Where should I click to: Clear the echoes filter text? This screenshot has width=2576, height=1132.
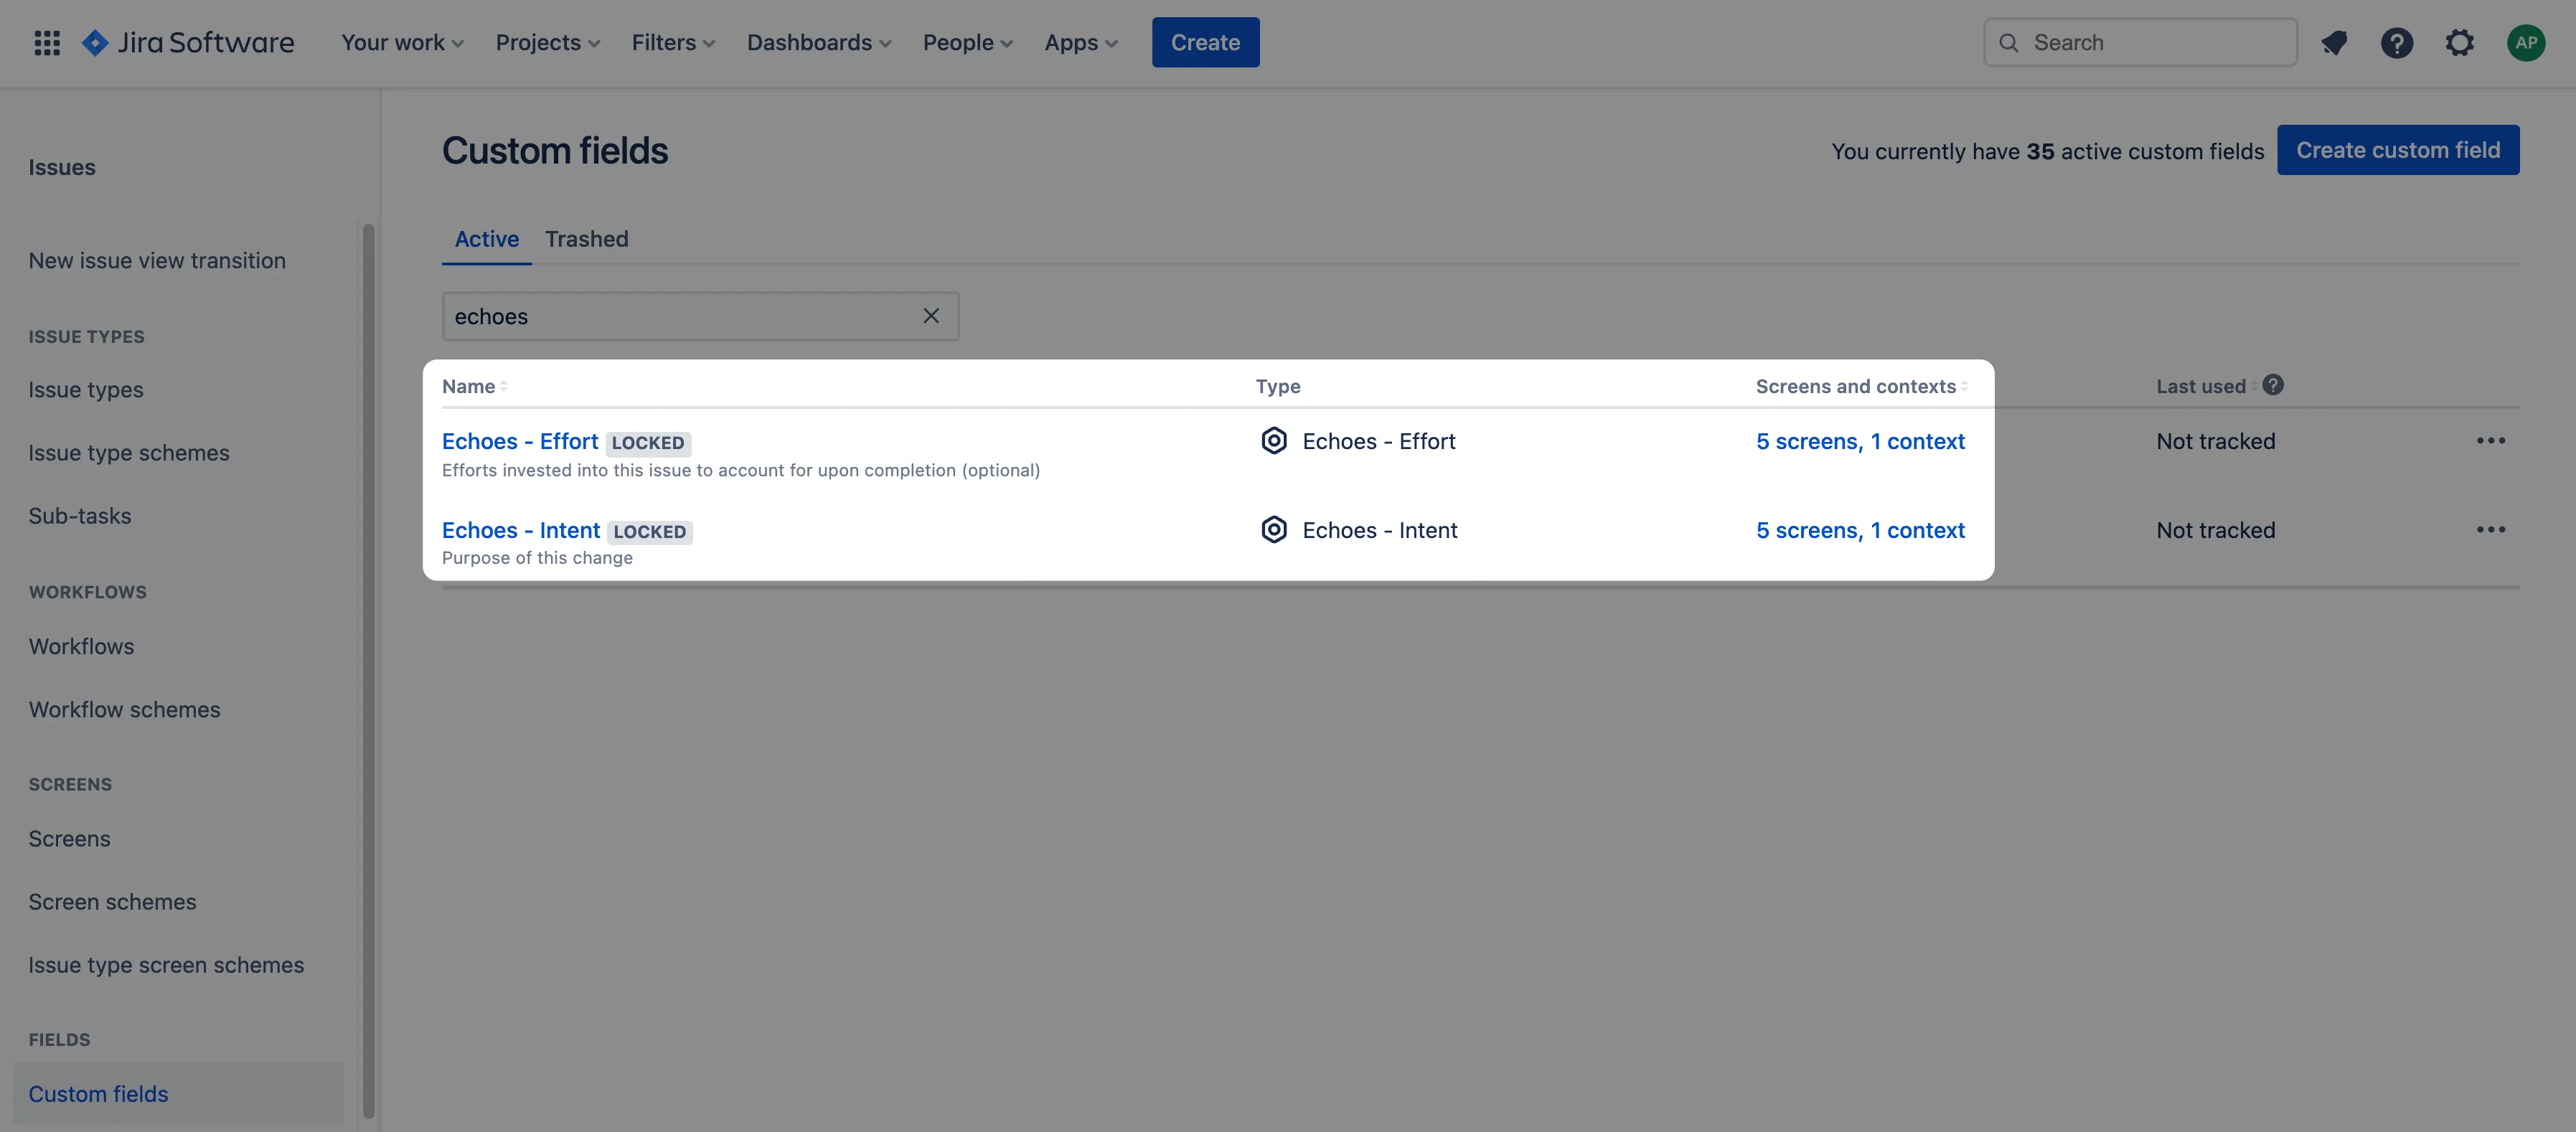pyautogui.click(x=930, y=316)
